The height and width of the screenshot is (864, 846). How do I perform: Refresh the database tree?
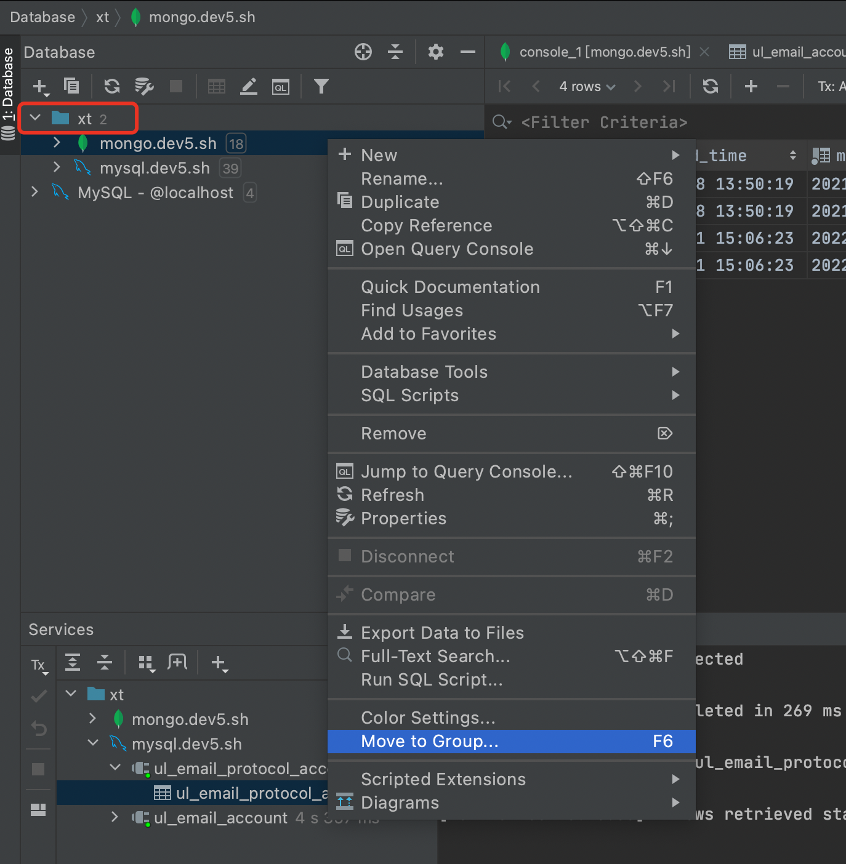(x=111, y=86)
